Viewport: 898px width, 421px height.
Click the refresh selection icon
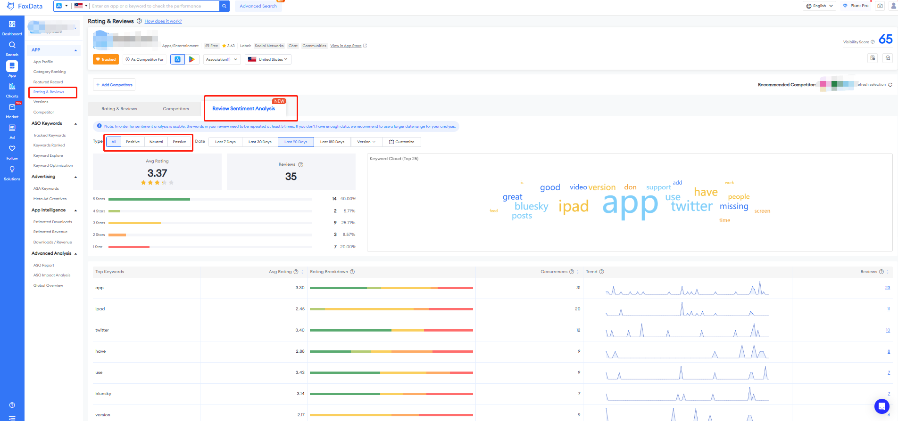coord(890,85)
